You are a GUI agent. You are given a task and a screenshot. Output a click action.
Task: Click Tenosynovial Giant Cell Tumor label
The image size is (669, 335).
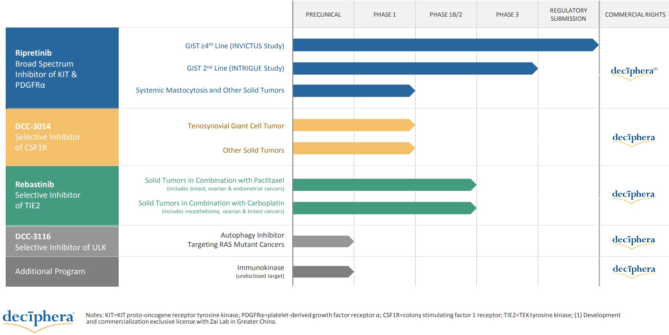[236, 126]
